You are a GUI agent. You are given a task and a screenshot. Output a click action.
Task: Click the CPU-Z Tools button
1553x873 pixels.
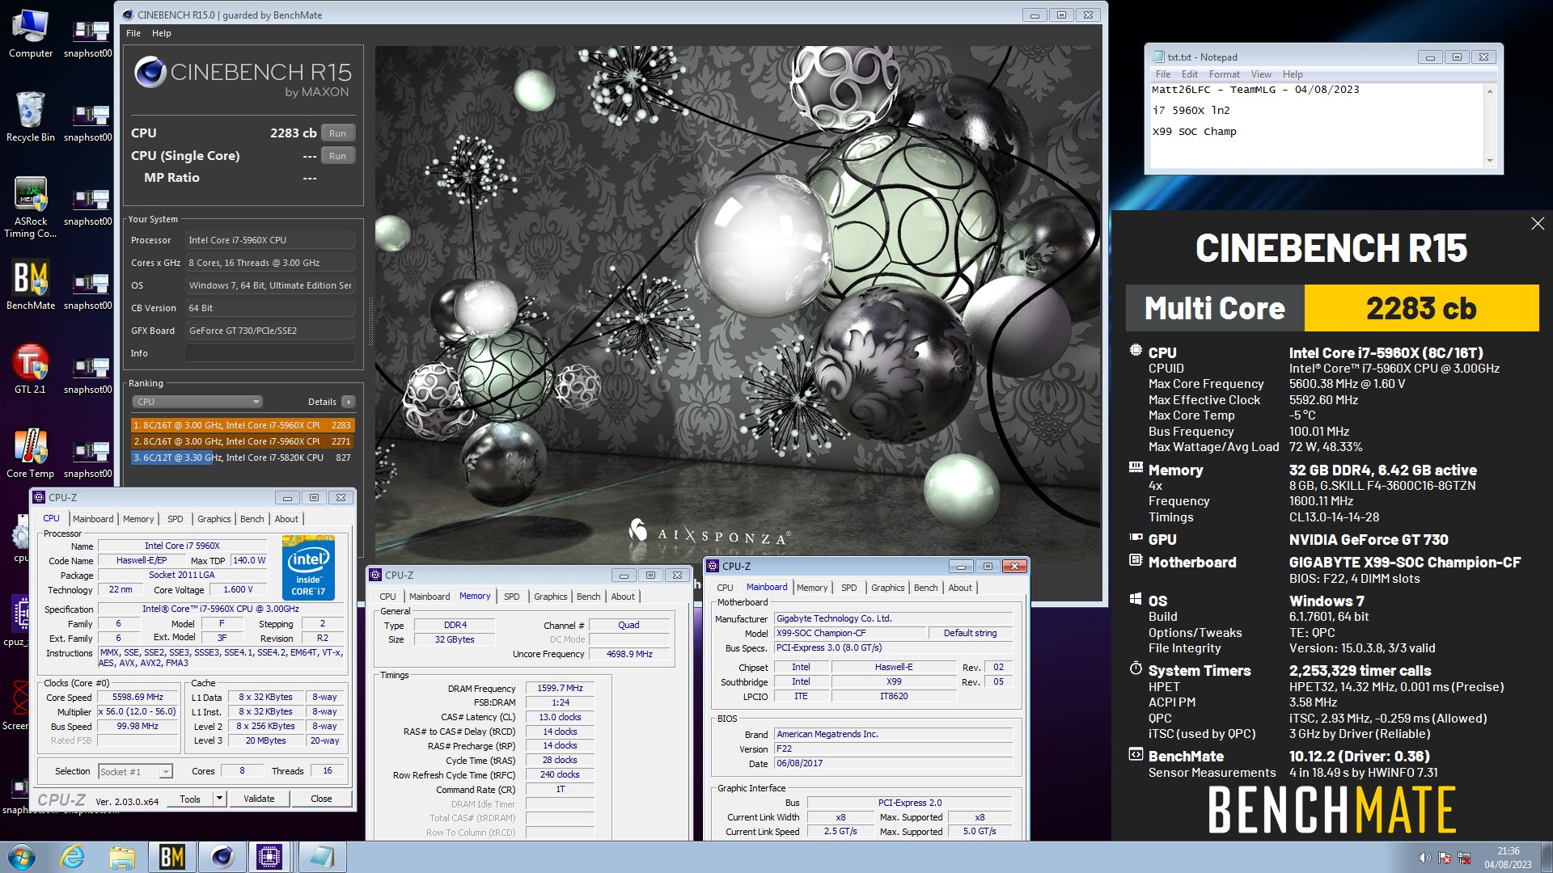pyautogui.click(x=190, y=799)
